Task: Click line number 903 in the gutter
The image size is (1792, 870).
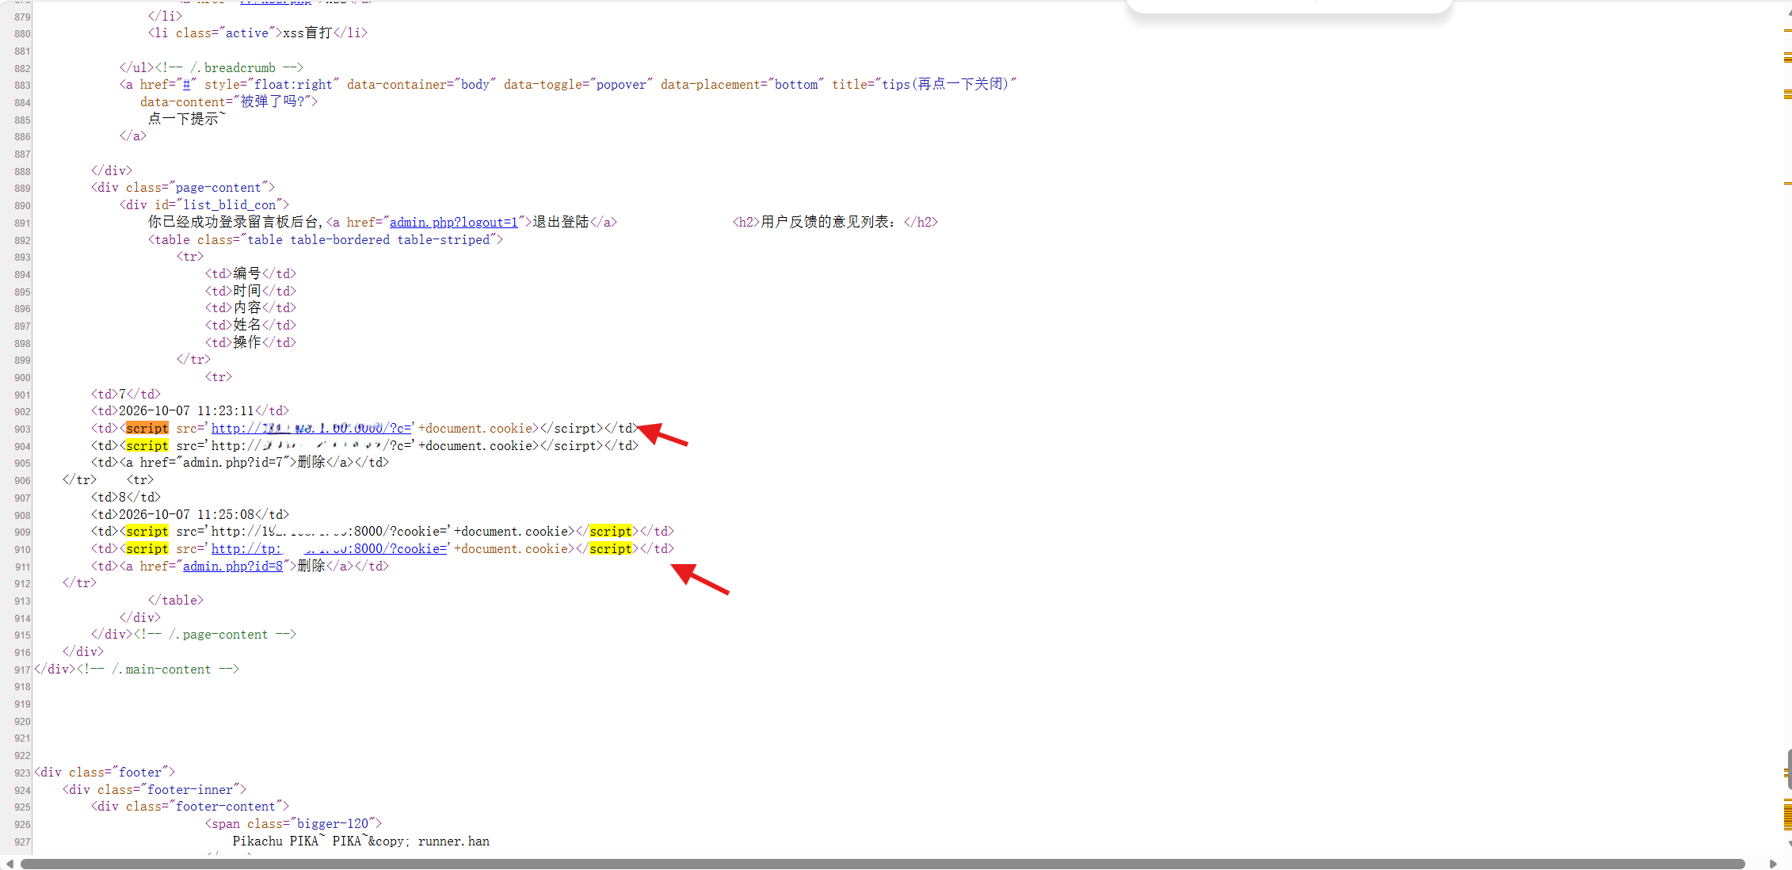Action: [x=22, y=429]
